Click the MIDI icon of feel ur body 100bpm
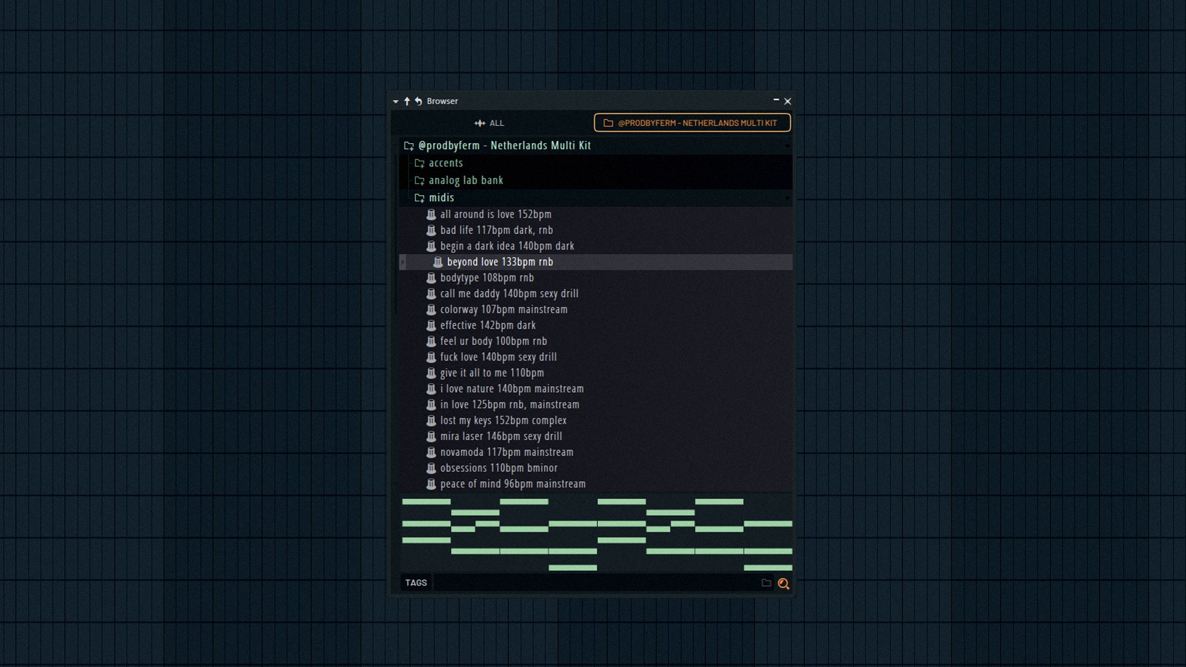Image resolution: width=1186 pixels, height=667 pixels. [x=431, y=342]
